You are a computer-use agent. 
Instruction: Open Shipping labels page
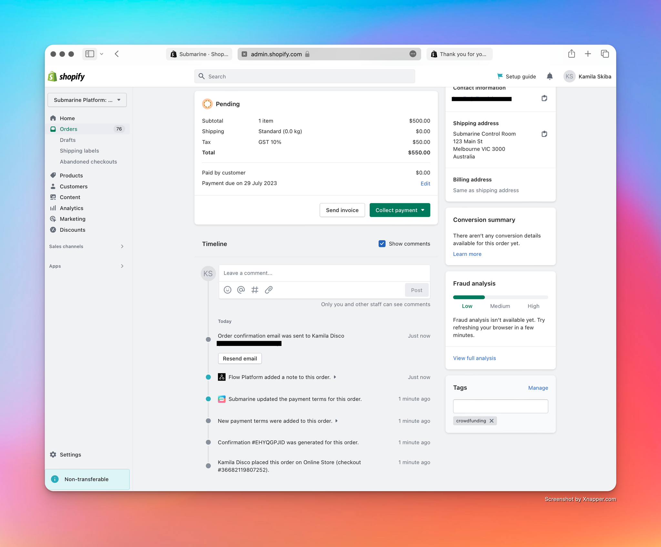click(x=79, y=151)
